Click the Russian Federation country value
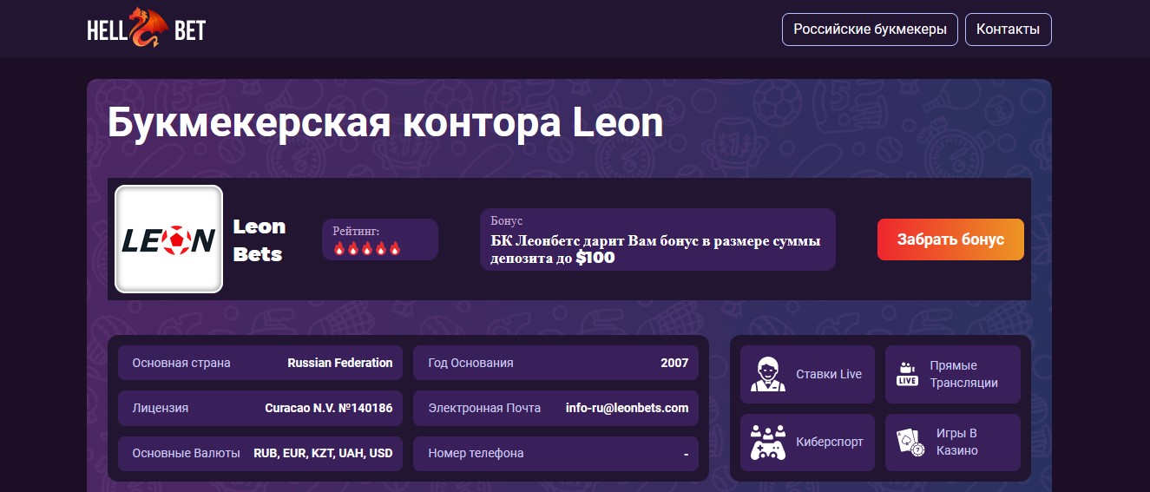 click(340, 363)
